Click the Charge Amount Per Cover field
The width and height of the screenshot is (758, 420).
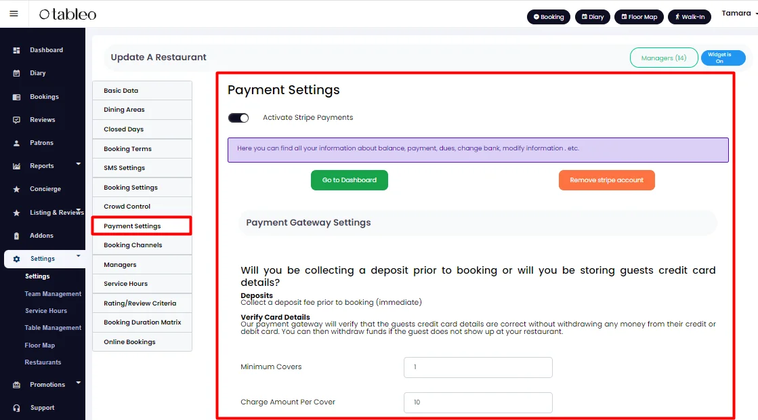click(478, 402)
